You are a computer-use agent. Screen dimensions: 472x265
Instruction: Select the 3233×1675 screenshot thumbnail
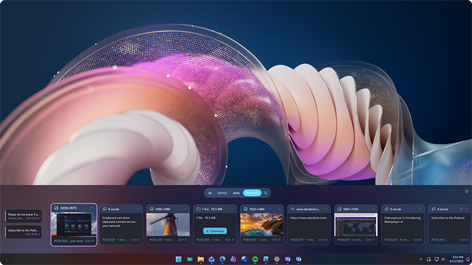click(74, 224)
